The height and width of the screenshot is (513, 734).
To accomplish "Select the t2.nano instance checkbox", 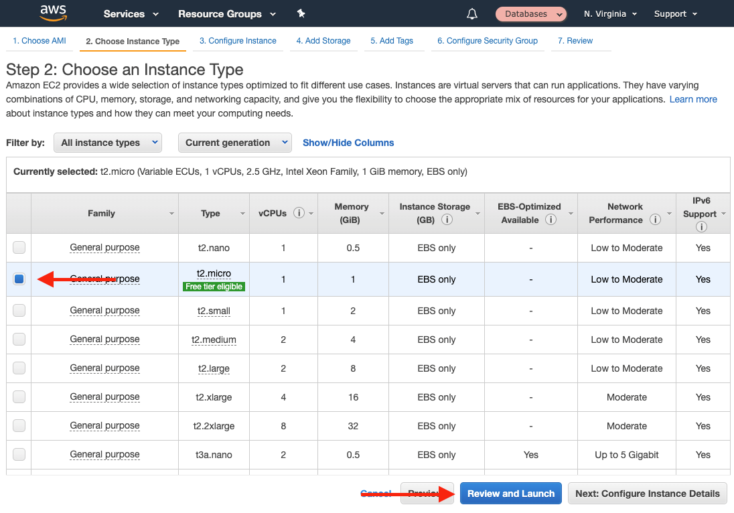I will (x=19, y=247).
